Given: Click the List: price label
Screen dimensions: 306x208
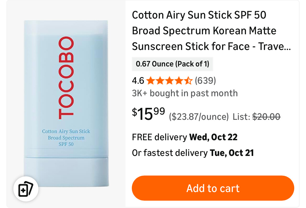Looking at the screenshot, I should click(x=241, y=116).
